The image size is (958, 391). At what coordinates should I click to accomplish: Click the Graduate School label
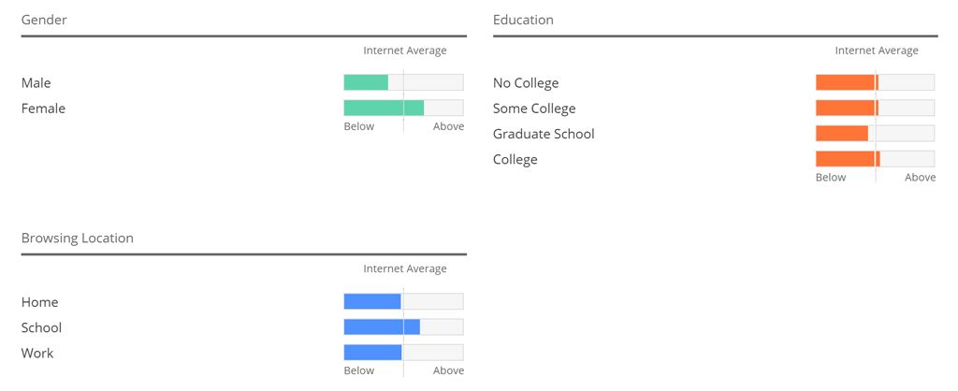point(544,134)
